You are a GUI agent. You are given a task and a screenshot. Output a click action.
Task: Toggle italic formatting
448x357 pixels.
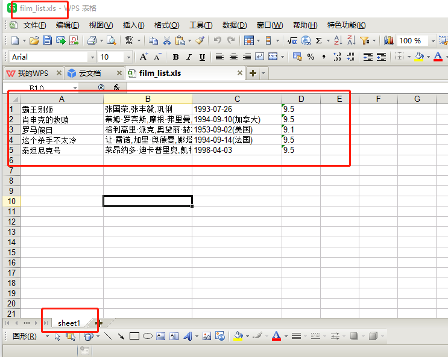[189, 57]
